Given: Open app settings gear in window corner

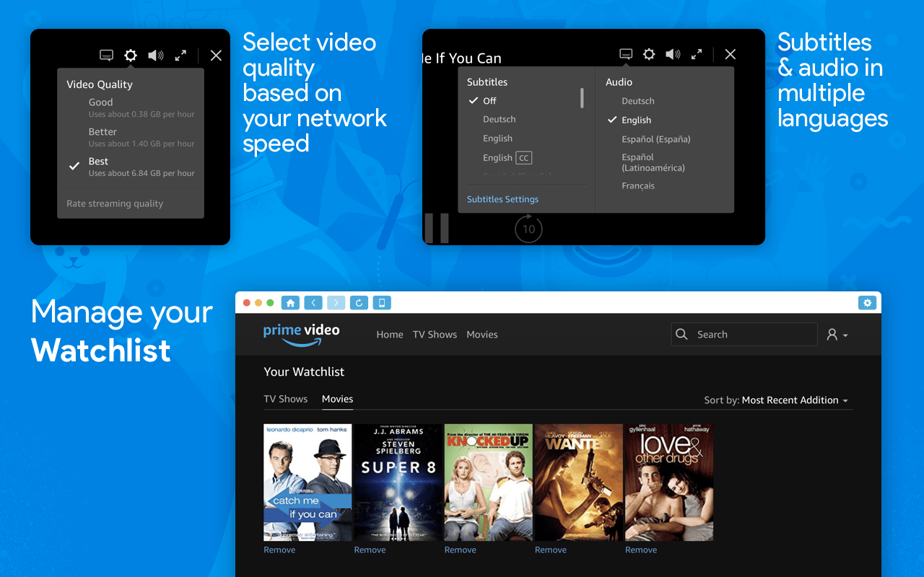Looking at the screenshot, I should coord(867,302).
